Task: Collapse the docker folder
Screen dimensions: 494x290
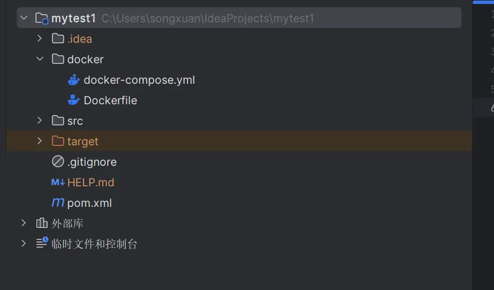Action: [x=39, y=59]
